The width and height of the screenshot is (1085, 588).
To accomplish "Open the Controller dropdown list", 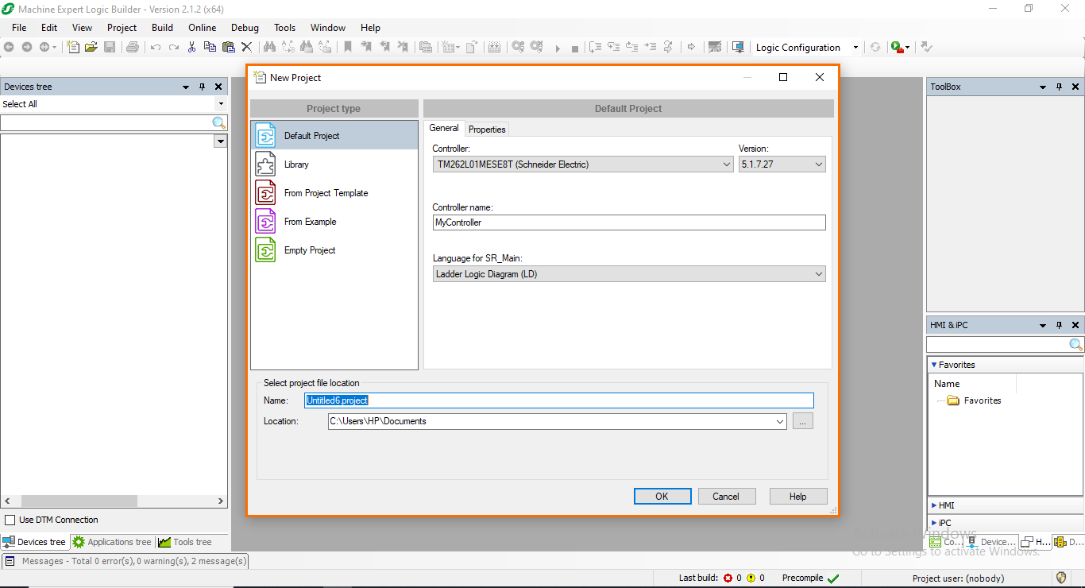I will tap(727, 164).
